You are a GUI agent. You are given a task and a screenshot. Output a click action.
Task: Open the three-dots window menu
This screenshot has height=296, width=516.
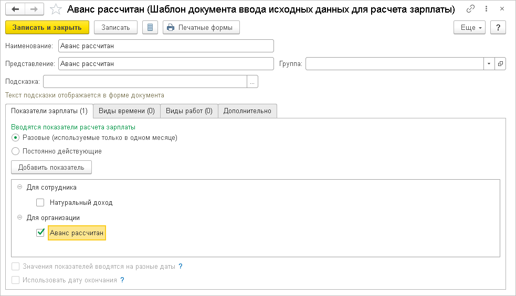tap(487, 9)
